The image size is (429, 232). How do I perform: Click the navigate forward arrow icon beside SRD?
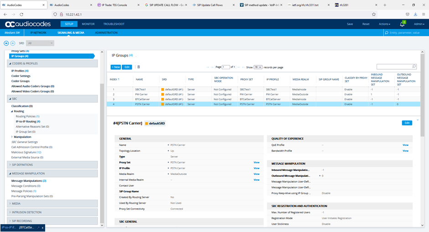13,43
